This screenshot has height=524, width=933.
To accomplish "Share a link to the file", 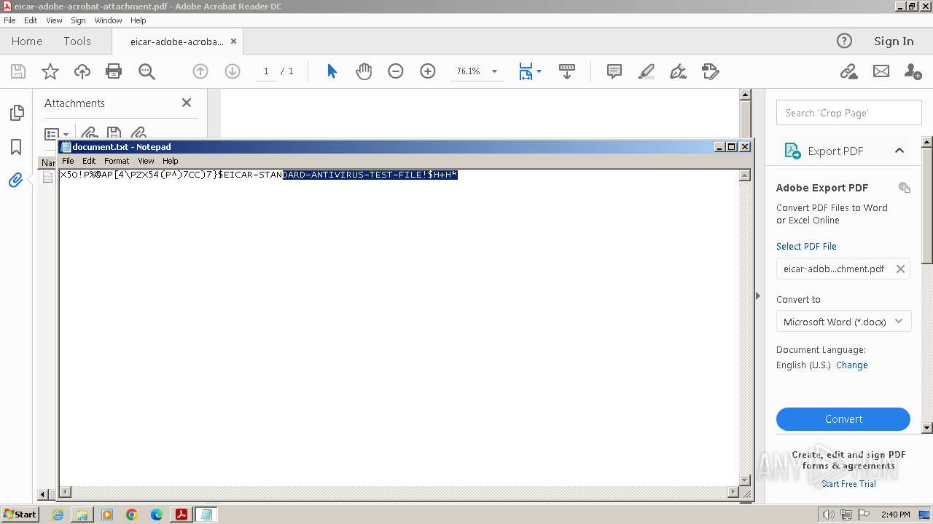I will (x=848, y=71).
